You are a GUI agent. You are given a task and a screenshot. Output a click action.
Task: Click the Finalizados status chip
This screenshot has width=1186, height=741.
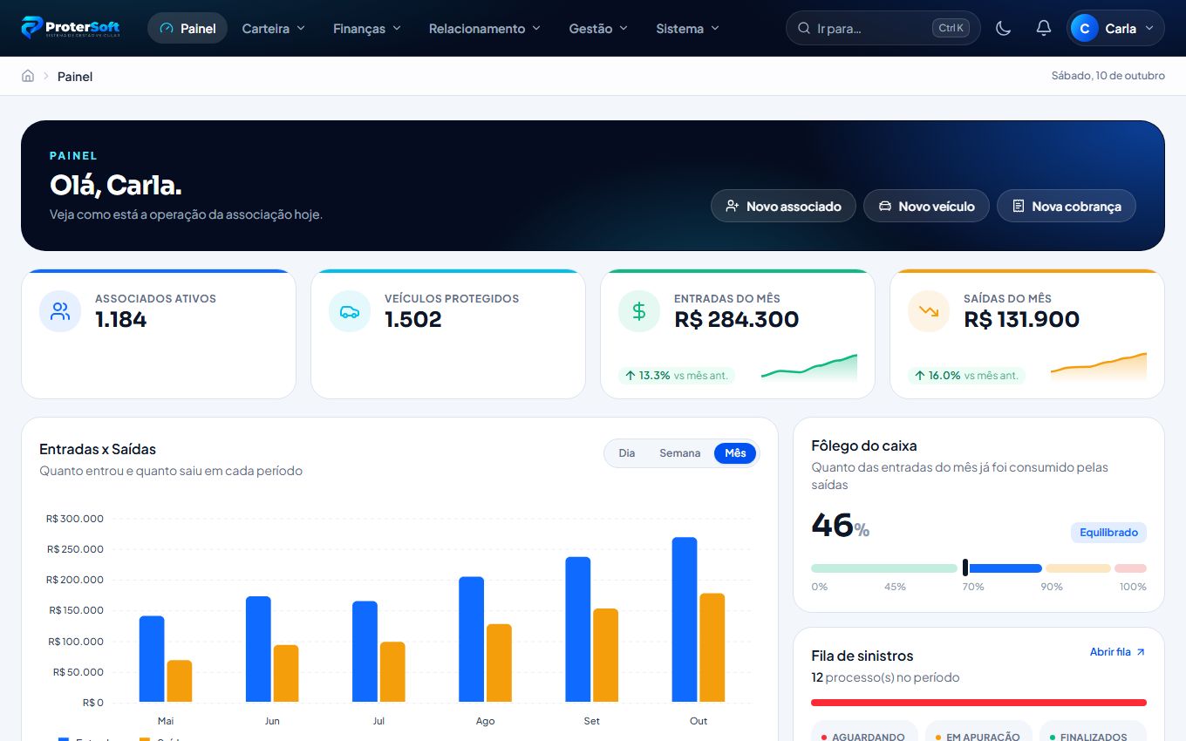pyautogui.click(x=1093, y=732)
